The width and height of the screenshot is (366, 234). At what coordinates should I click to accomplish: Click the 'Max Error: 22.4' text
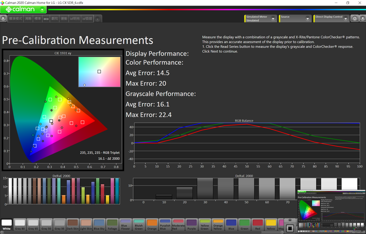[x=148, y=114]
